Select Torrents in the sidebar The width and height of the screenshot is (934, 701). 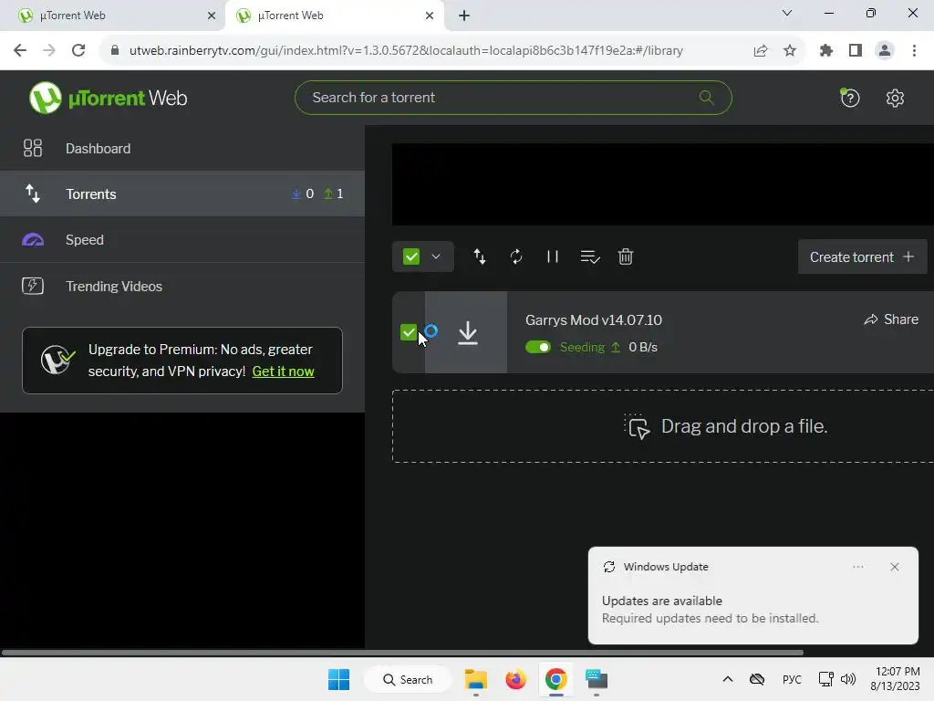(x=182, y=194)
